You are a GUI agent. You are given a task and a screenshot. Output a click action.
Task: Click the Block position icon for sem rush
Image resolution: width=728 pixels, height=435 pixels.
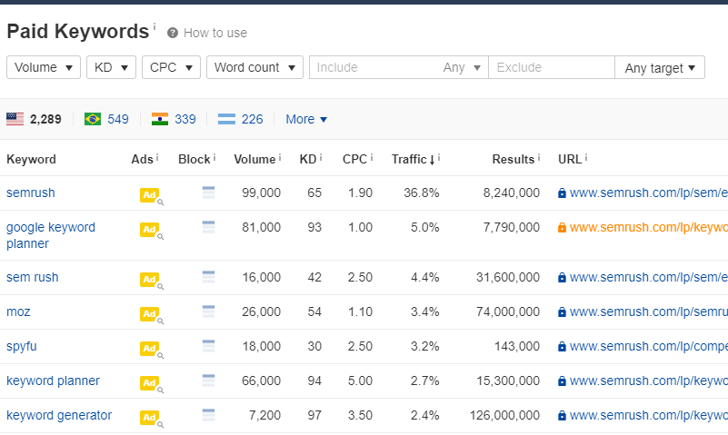pos(208,277)
